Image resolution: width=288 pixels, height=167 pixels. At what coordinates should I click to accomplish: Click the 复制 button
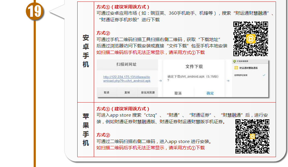pos(127,92)
